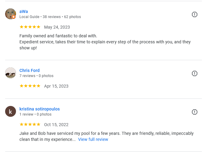Click the Jake and Bob review text
This screenshot has height=152, width=207.
pos(107,133)
